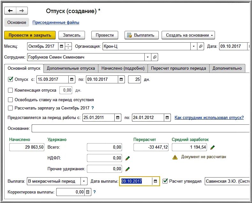Open Начислено (подробно) tab

[x=123, y=68]
